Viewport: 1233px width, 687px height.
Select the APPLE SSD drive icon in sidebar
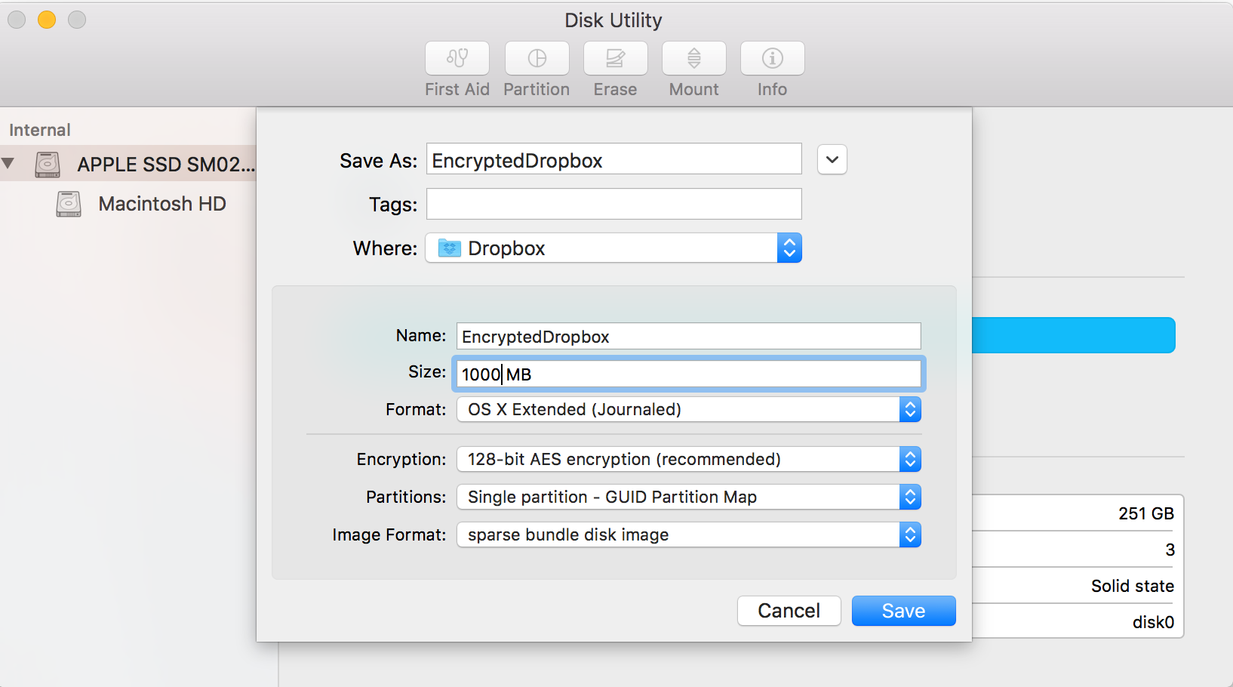coord(48,164)
